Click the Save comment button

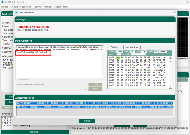tap(95, 89)
